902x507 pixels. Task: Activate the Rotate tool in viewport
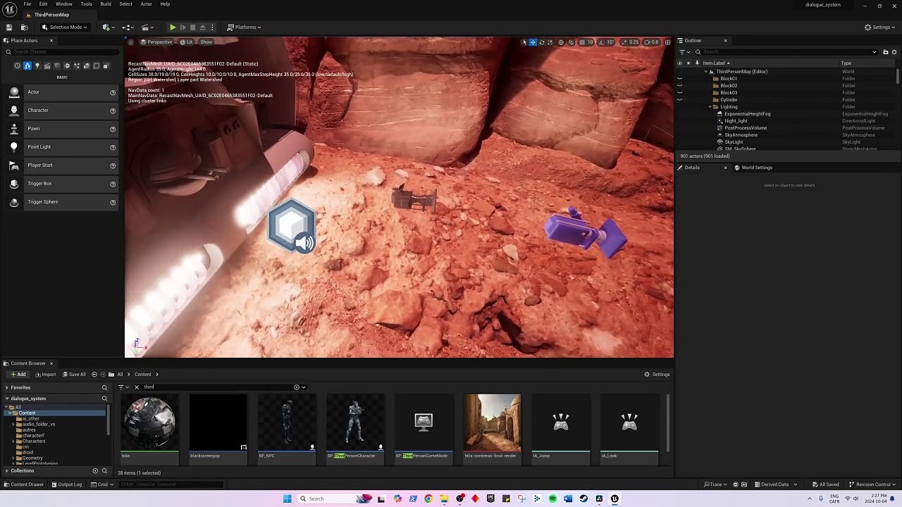pyautogui.click(x=541, y=42)
